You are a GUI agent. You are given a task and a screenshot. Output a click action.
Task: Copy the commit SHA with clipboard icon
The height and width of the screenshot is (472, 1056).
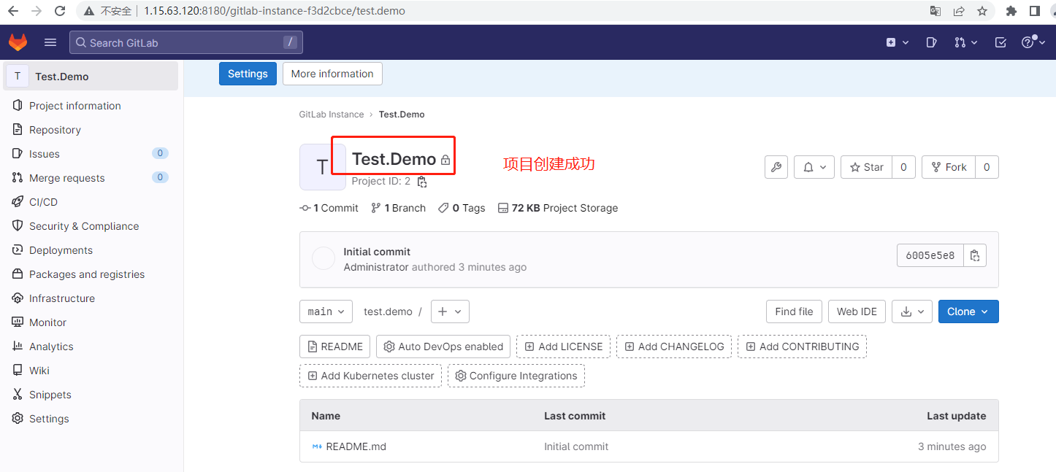click(975, 255)
